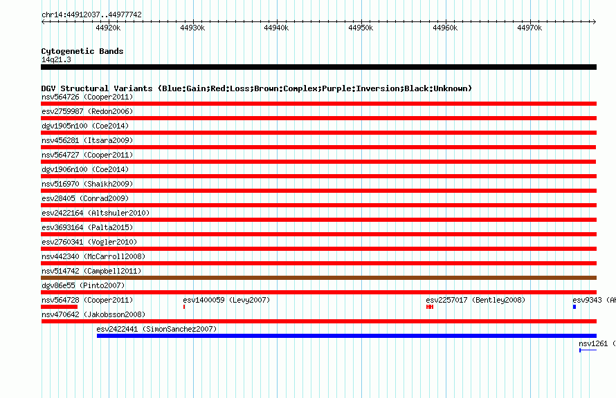Viewport: 616px width, 398px height.
Task: Click the nsv564726 (Cooper2011) variant label
Action: click(87, 97)
